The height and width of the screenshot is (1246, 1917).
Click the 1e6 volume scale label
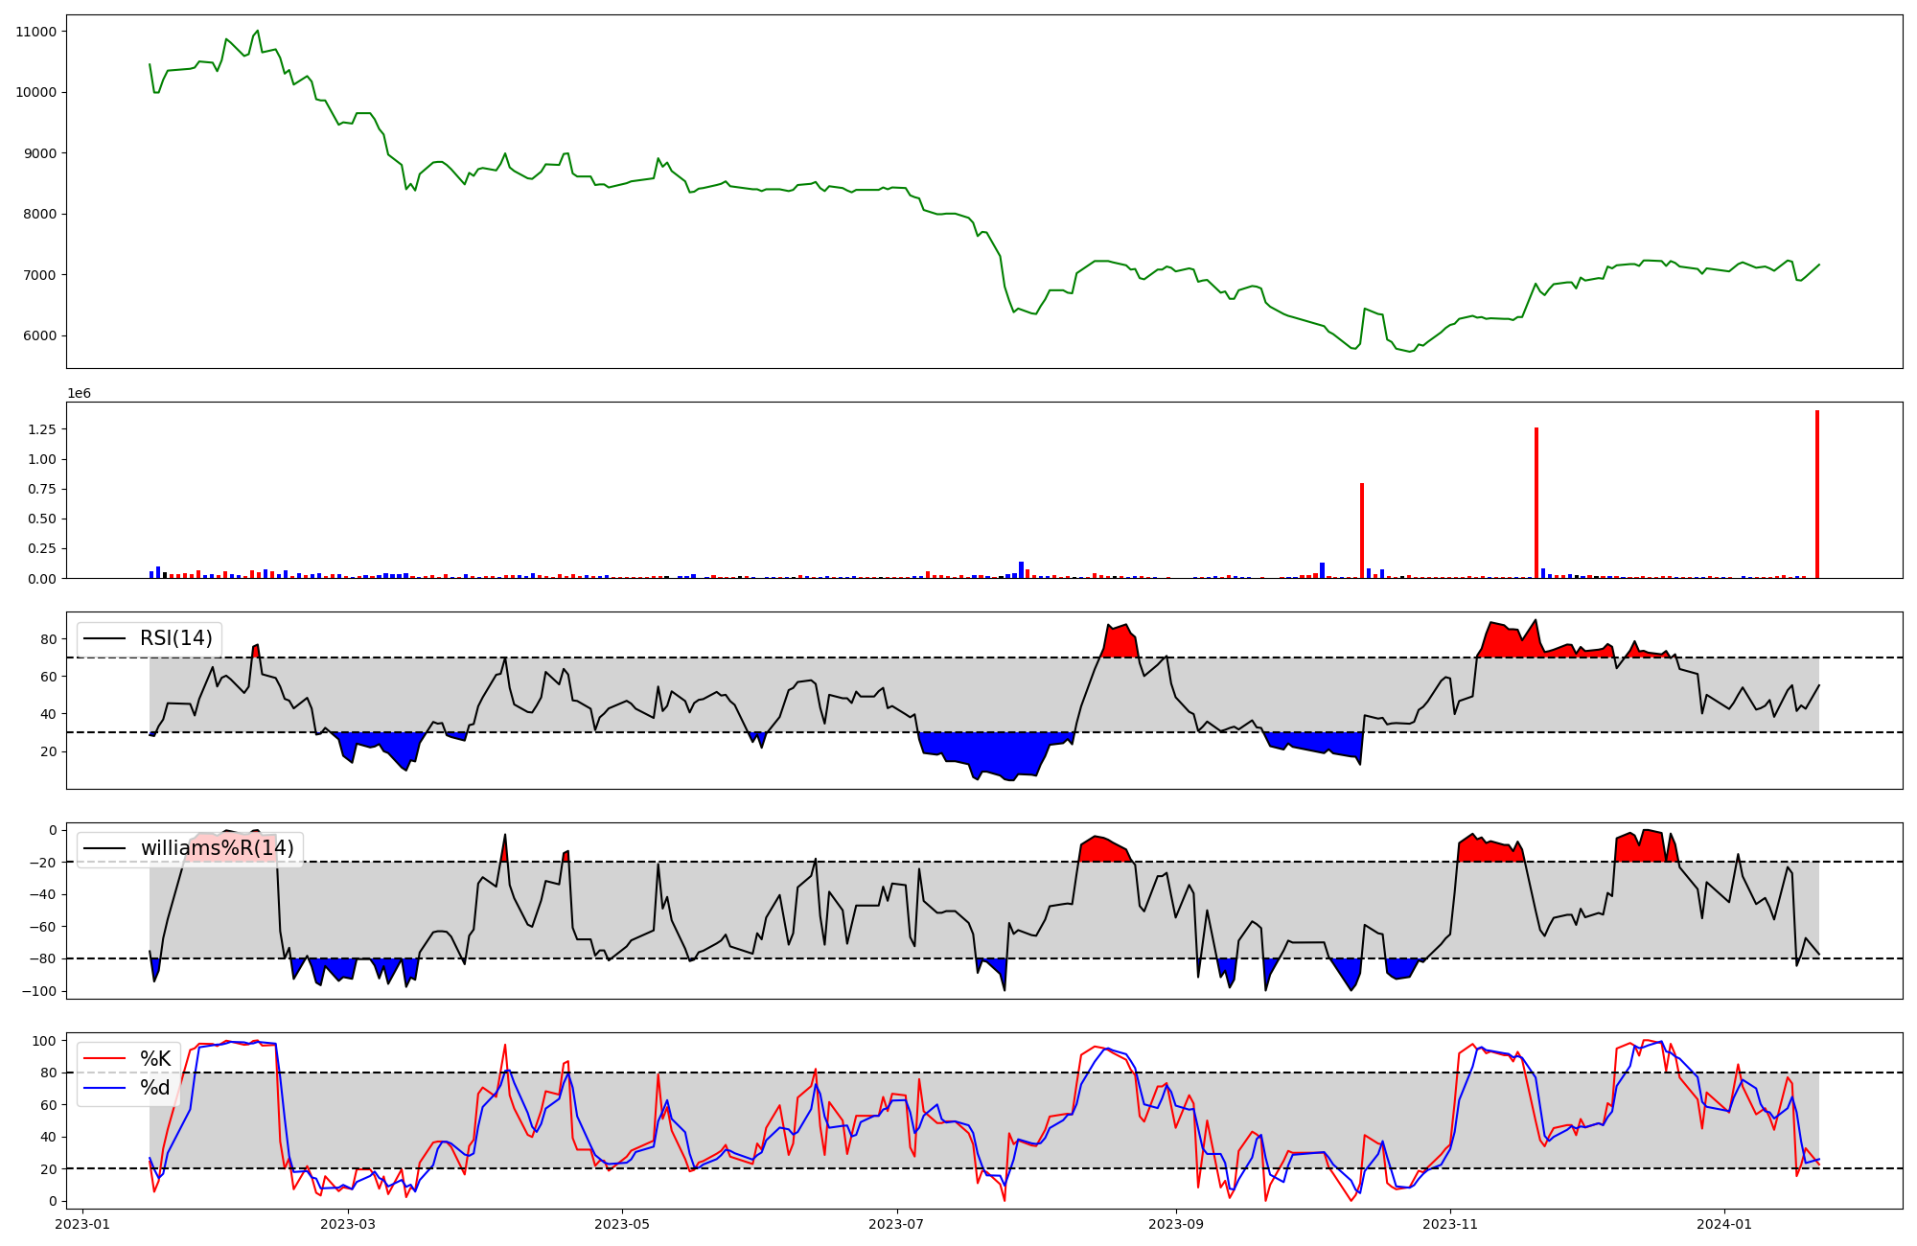tap(79, 393)
